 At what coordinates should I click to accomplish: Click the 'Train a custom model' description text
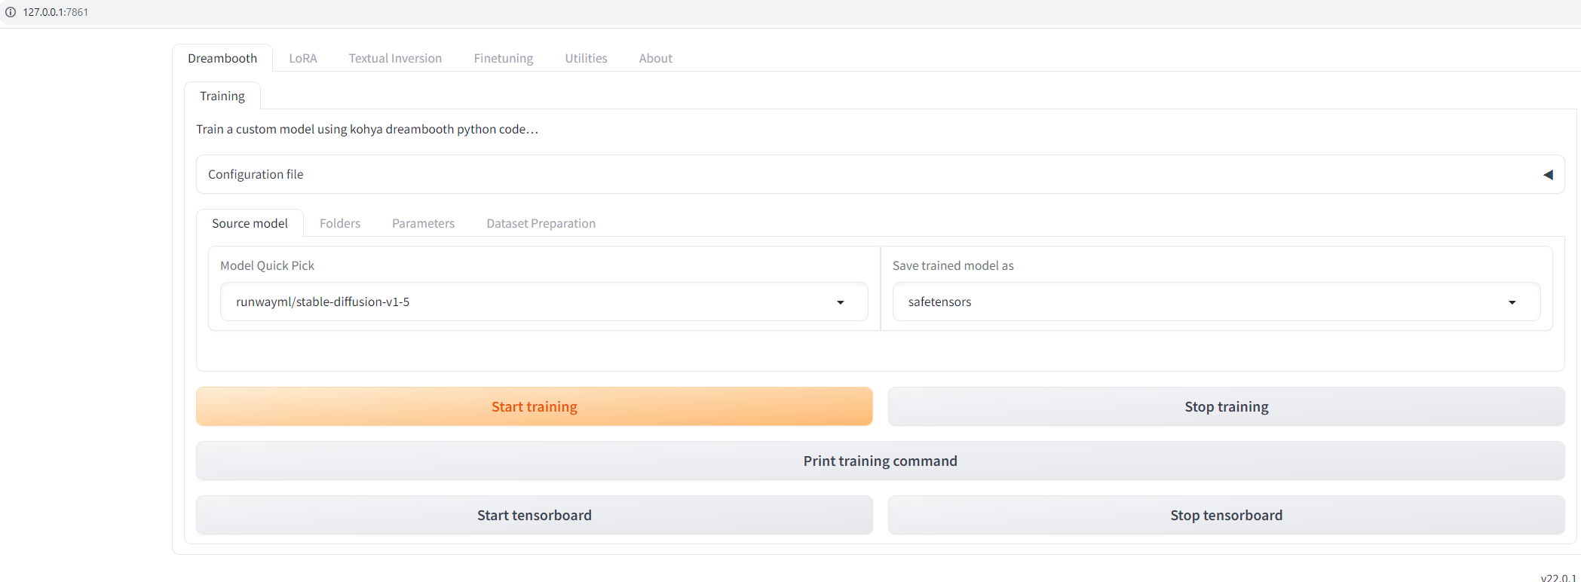[x=367, y=129]
